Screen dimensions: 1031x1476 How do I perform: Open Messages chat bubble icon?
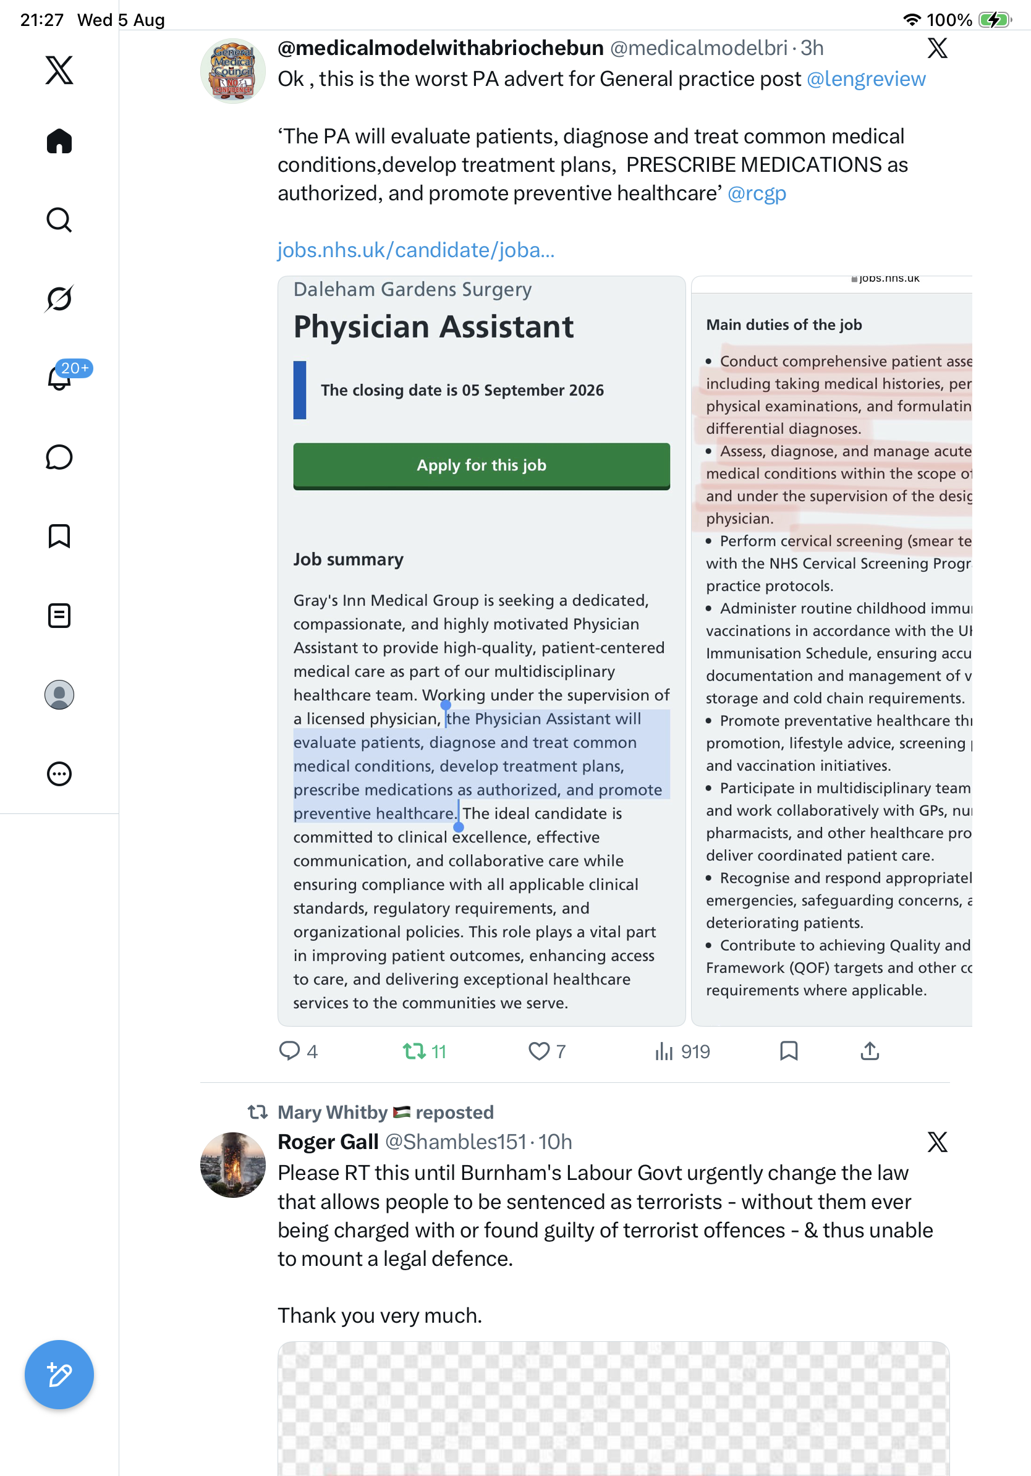tap(59, 457)
